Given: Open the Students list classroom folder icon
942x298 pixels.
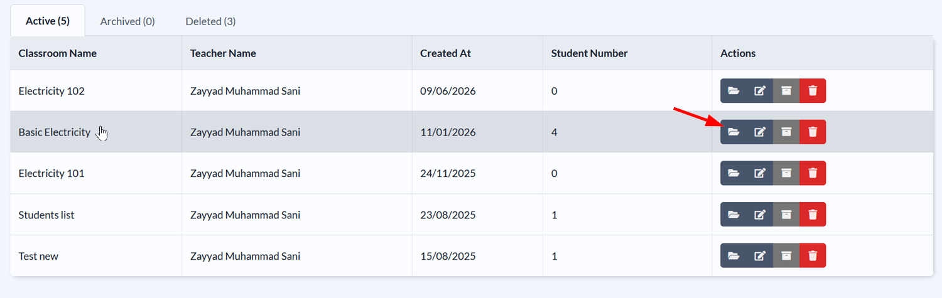Looking at the screenshot, I should point(734,215).
